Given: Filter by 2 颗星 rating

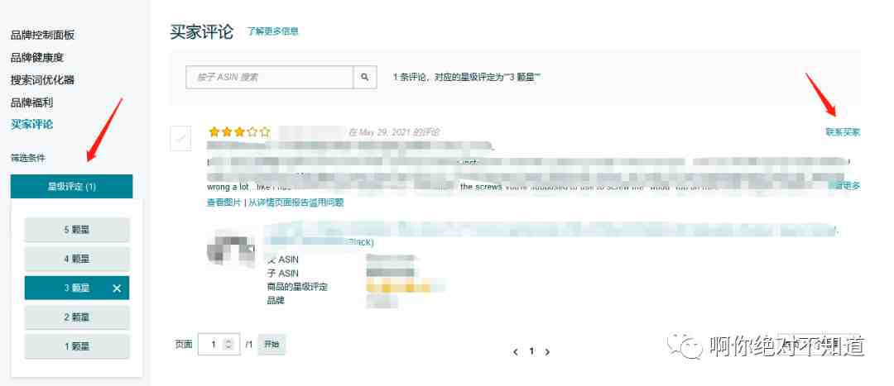Looking at the screenshot, I should click(77, 317).
